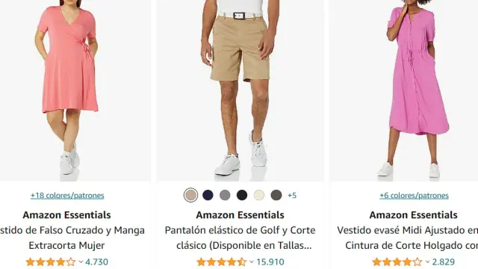478x269 pixels.
Task: Show +5 more colors for golf shorts
Action: [x=292, y=196]
